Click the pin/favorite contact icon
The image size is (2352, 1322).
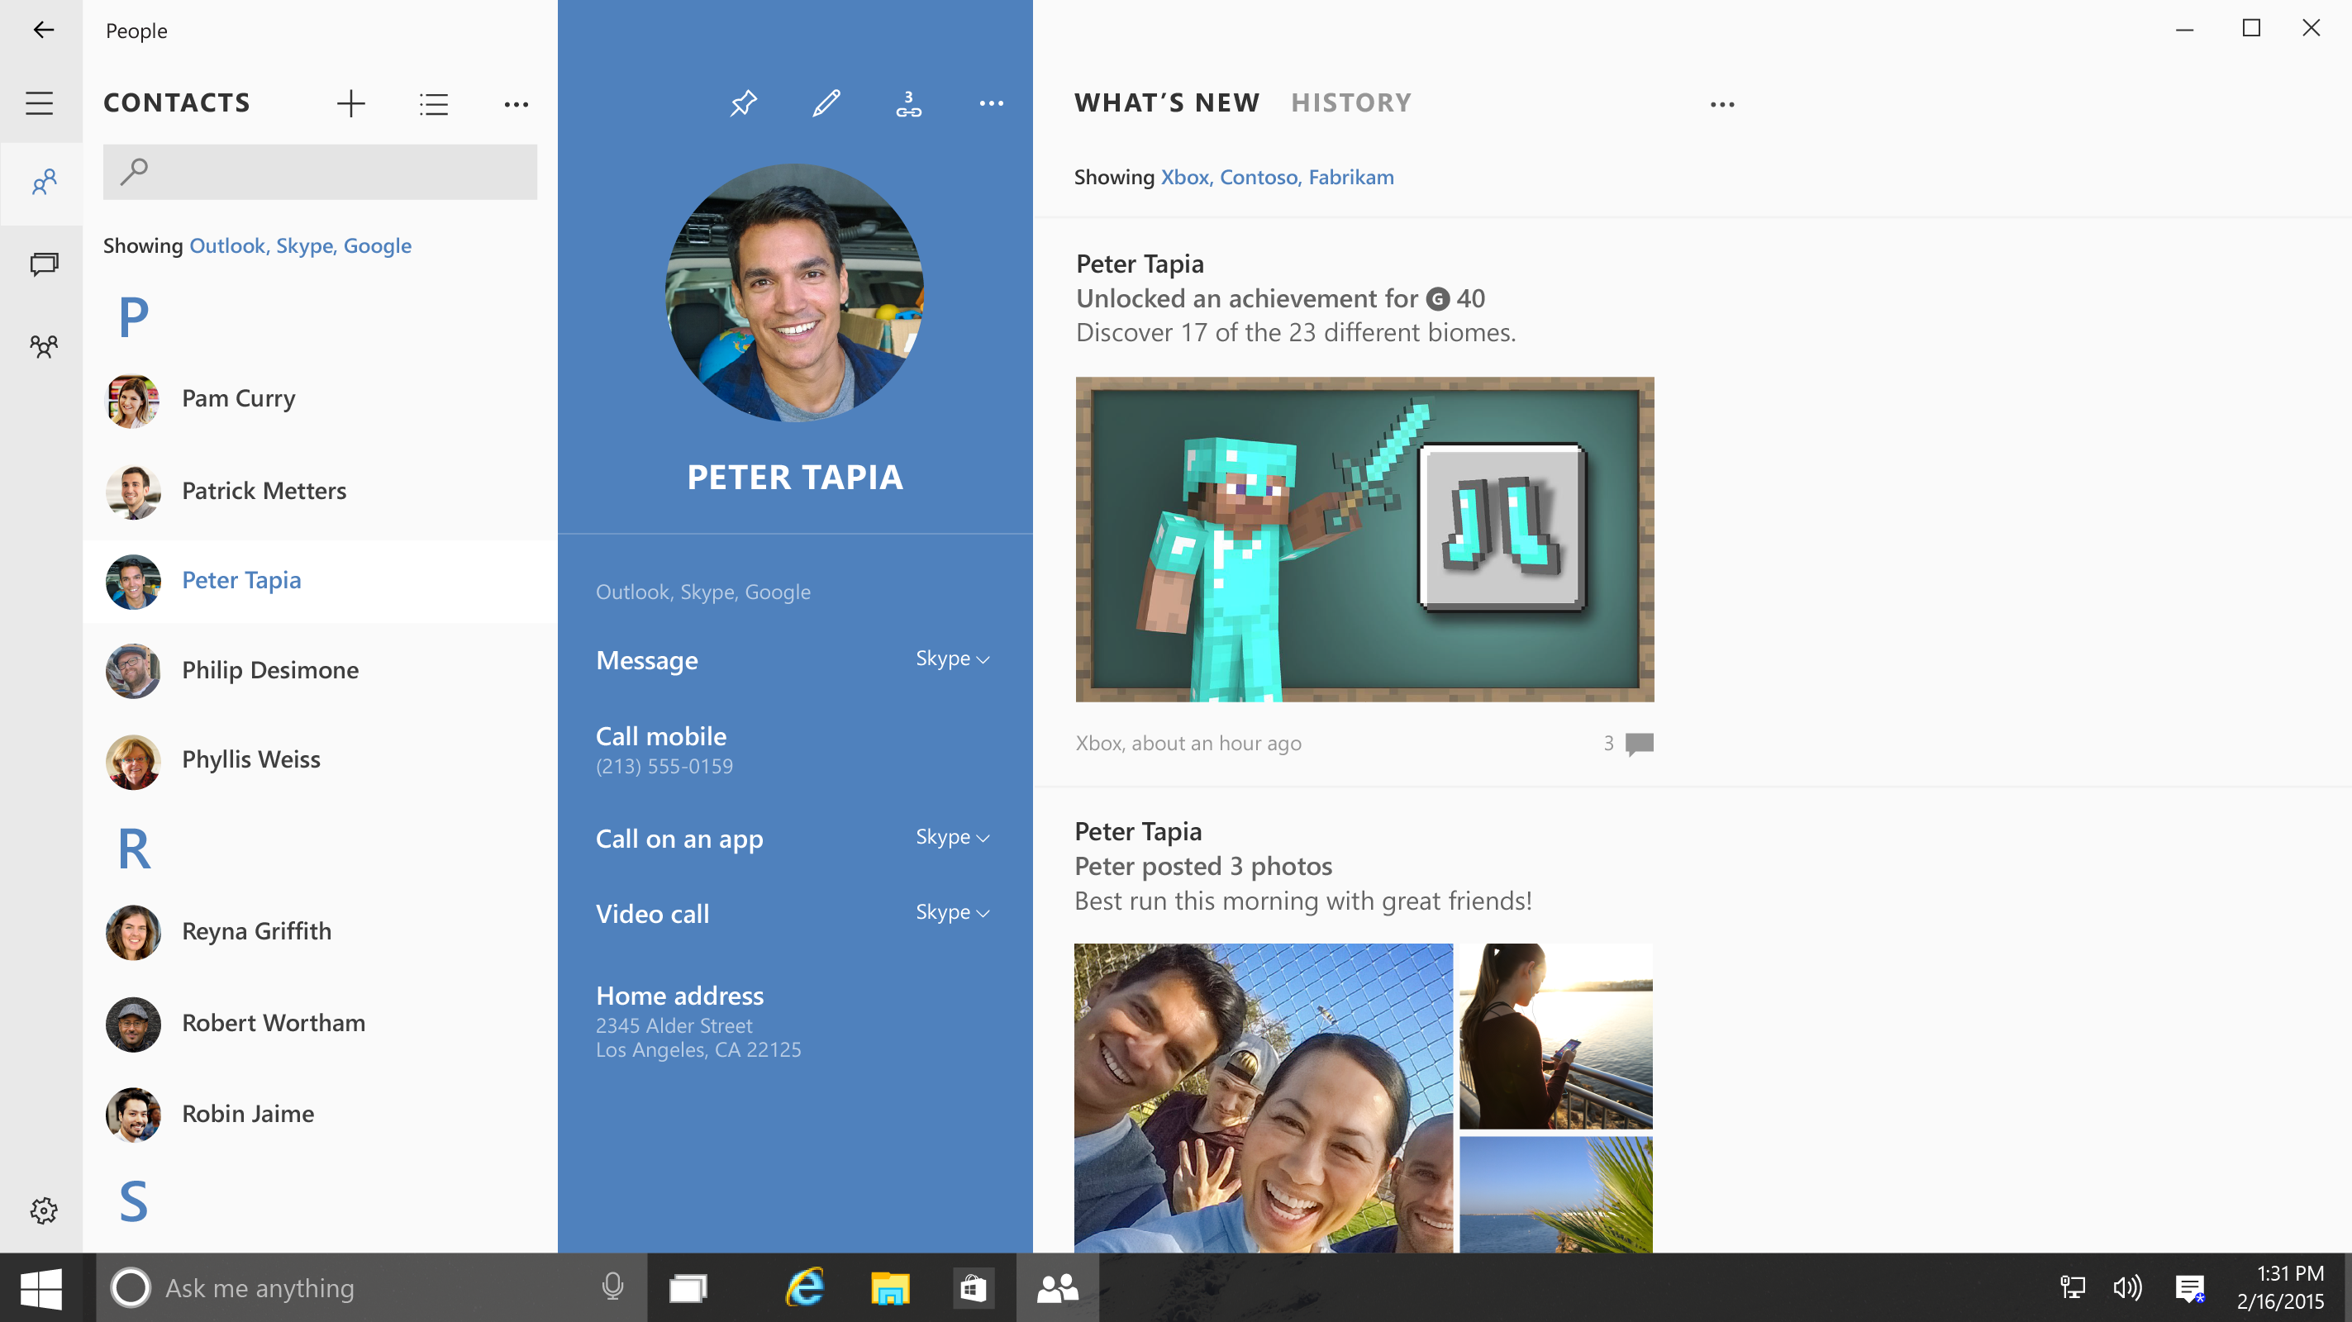745,102
